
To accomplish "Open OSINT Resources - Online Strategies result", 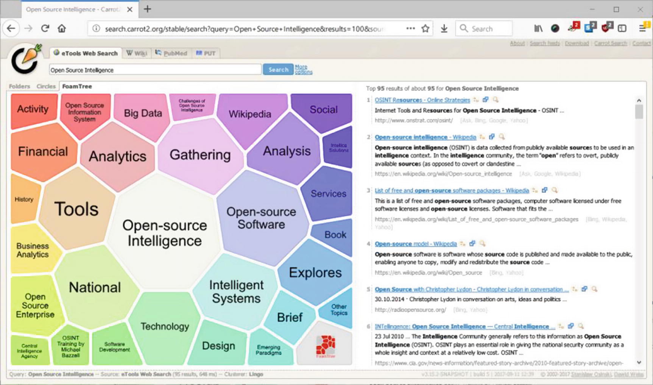I will point(422,100).
